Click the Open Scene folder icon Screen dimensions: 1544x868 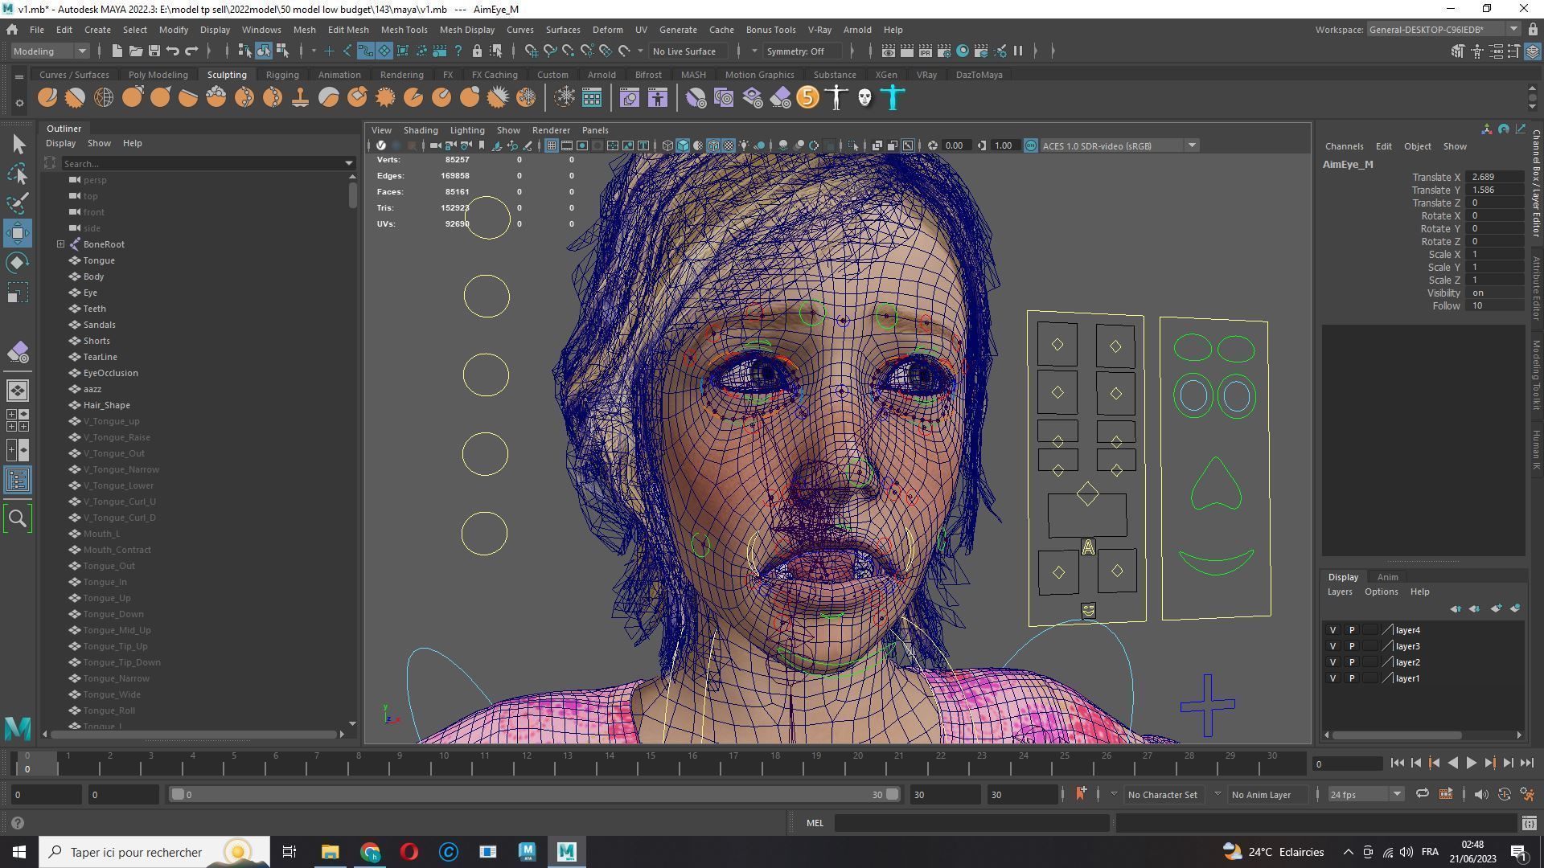135,51
